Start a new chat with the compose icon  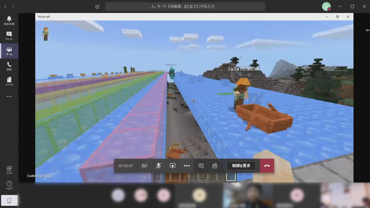click(x=97, y=6)
